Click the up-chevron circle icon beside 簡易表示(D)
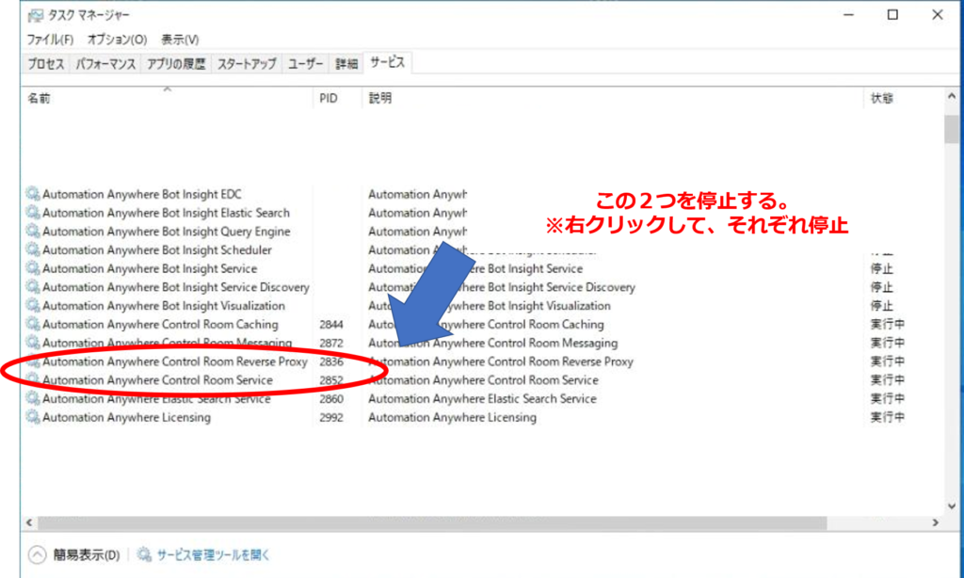Image resolution: width=964 pixels, height=578 pixels. click(x=37, y=554)
